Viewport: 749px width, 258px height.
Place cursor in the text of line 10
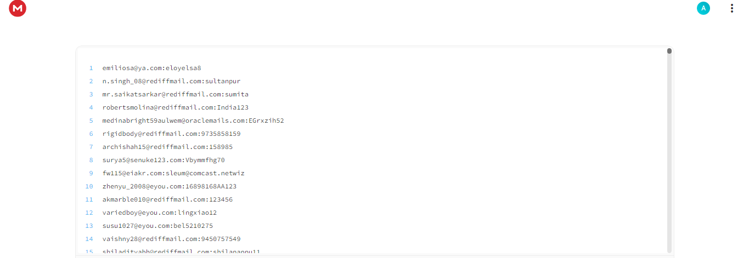pos(170,186)
